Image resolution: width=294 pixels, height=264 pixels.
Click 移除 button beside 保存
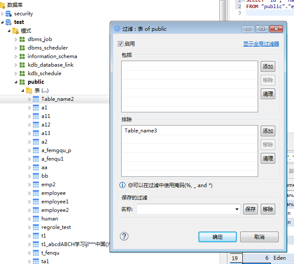click(x=268, y=209)
